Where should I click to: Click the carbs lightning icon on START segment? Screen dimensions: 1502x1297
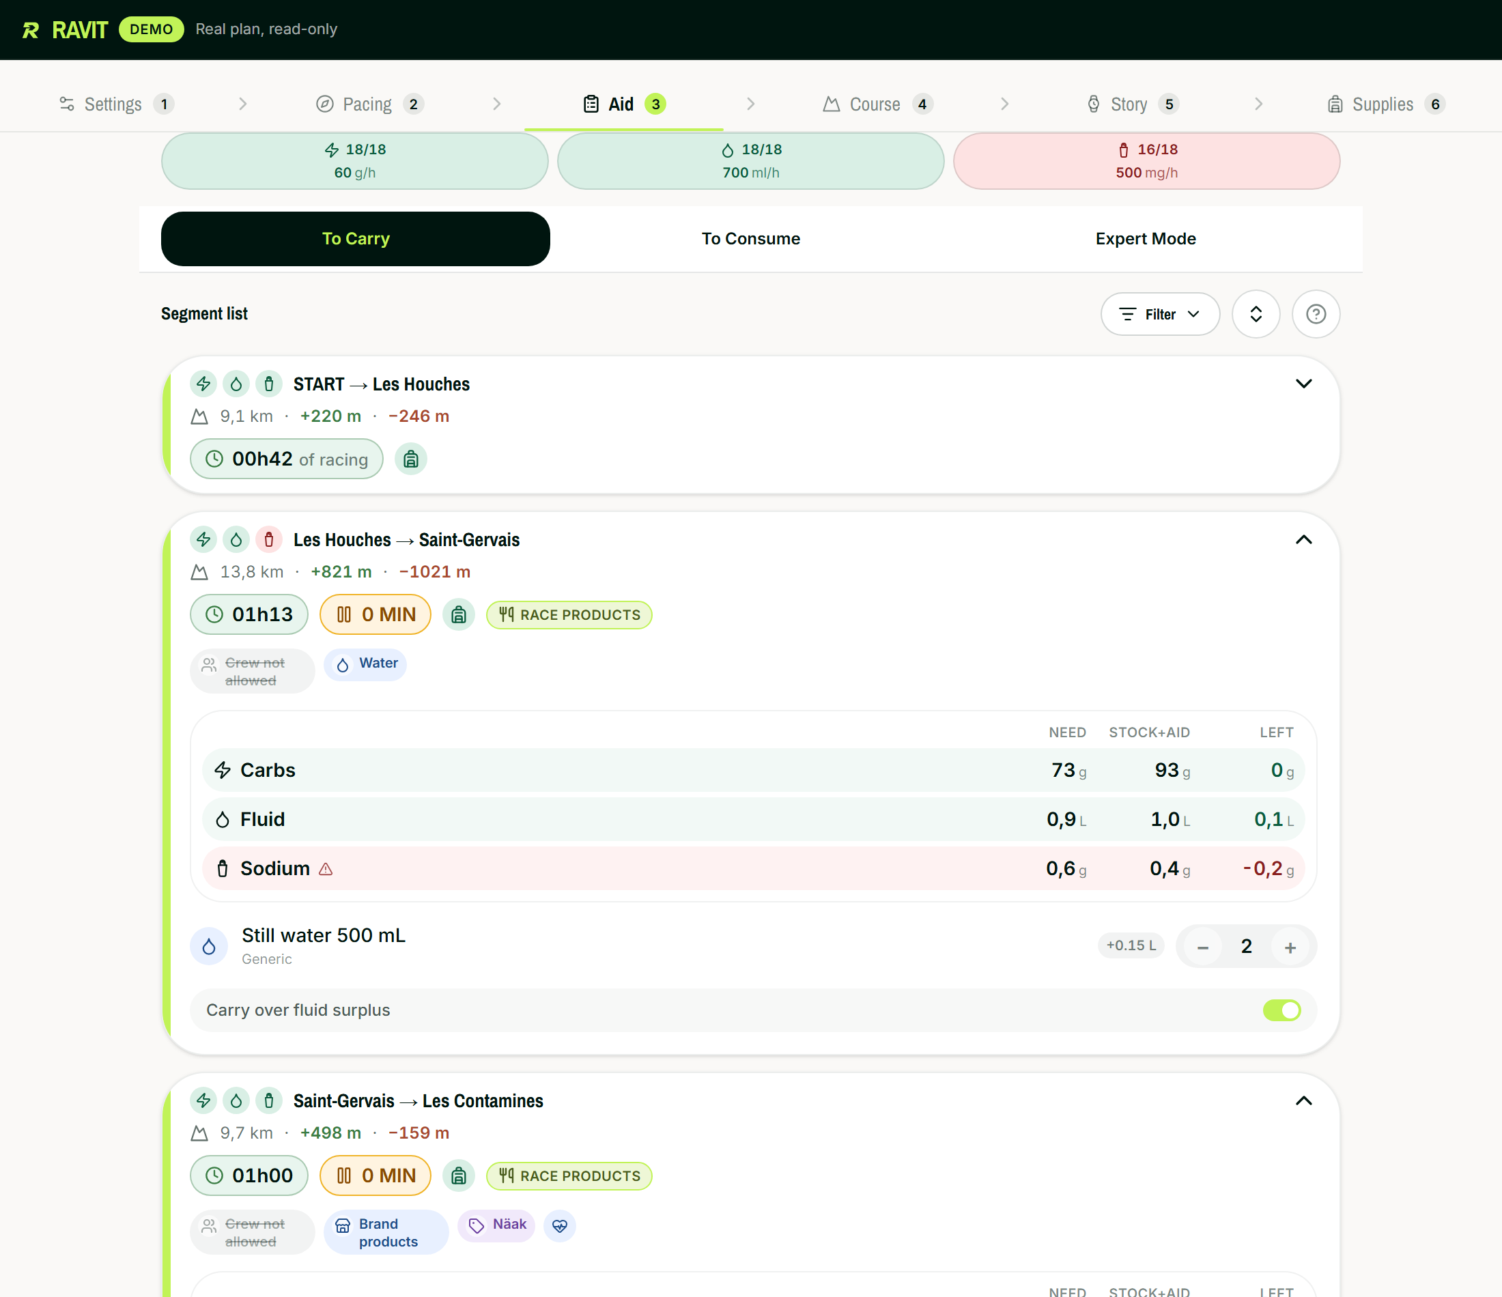tap(203, 384)
